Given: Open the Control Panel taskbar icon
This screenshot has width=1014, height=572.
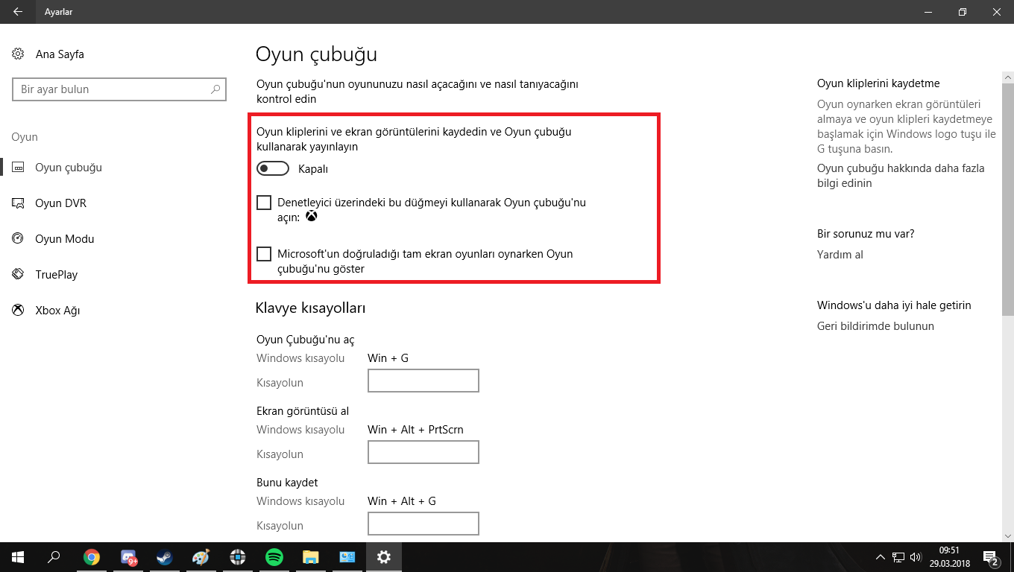Looking at the screenshot, I should pyautogui.click(x=347, y=557).
